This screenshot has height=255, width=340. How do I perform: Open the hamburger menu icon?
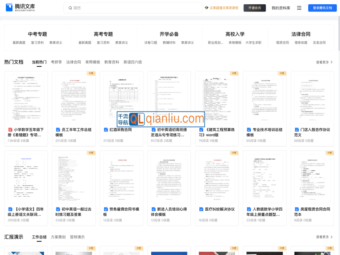pyautogui.click(x=299, y=8)
